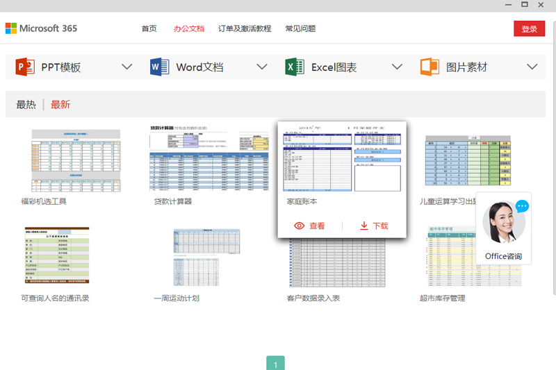The image size is (556, 370).
Task: Expand the Excel图表 dropdown chevron
Action: [x=397, y=67]
